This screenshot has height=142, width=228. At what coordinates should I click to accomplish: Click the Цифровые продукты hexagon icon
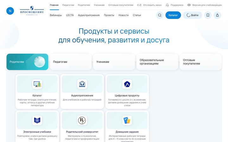click(x=127, y=84)
